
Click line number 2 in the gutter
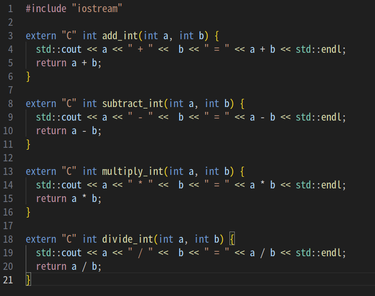(11, 22)
